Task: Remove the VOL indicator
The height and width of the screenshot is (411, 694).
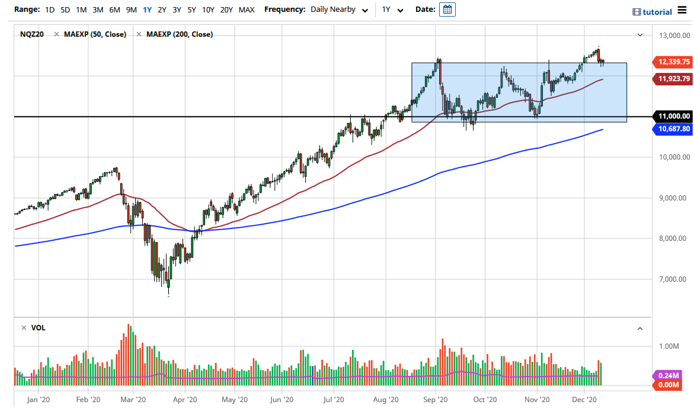Action: point(23,327)
